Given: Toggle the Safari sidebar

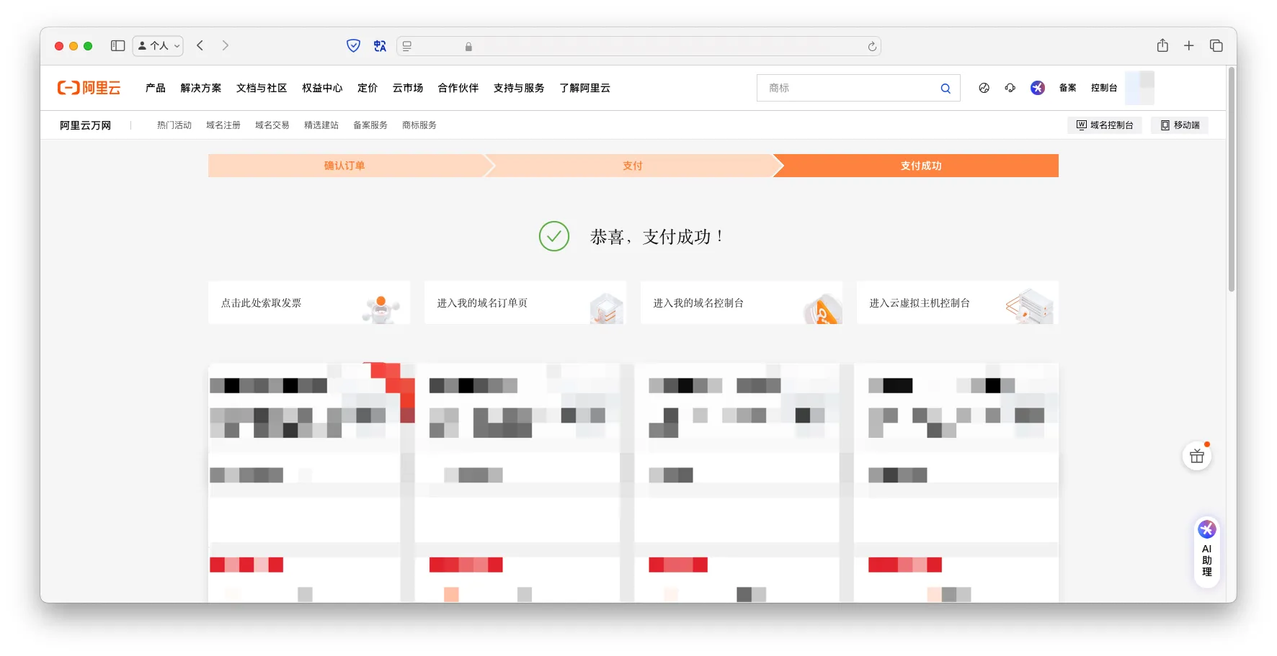Looking at the screenshot, I should [117, 46].
